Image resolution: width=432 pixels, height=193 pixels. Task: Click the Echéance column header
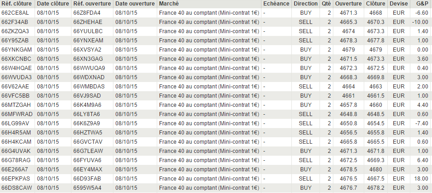(x=276, y=4)
